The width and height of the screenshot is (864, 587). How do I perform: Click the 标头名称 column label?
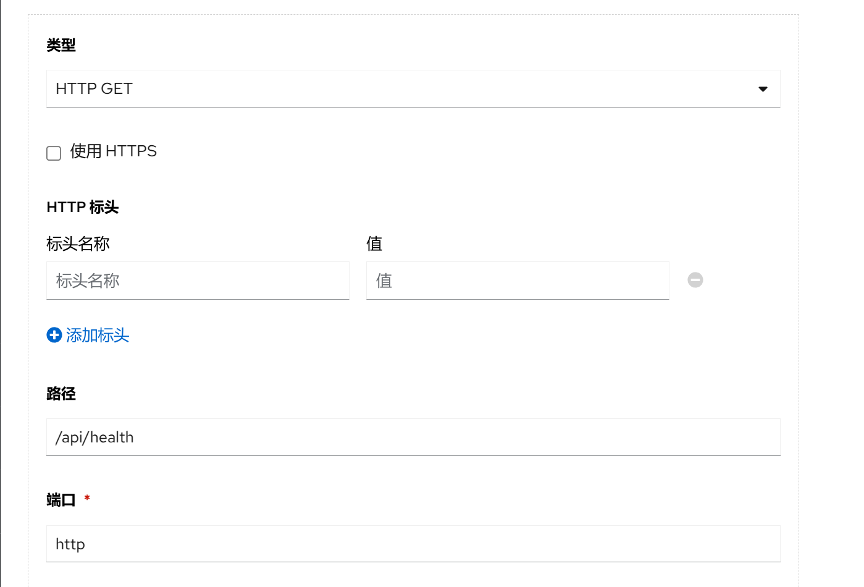coord(78,243)
